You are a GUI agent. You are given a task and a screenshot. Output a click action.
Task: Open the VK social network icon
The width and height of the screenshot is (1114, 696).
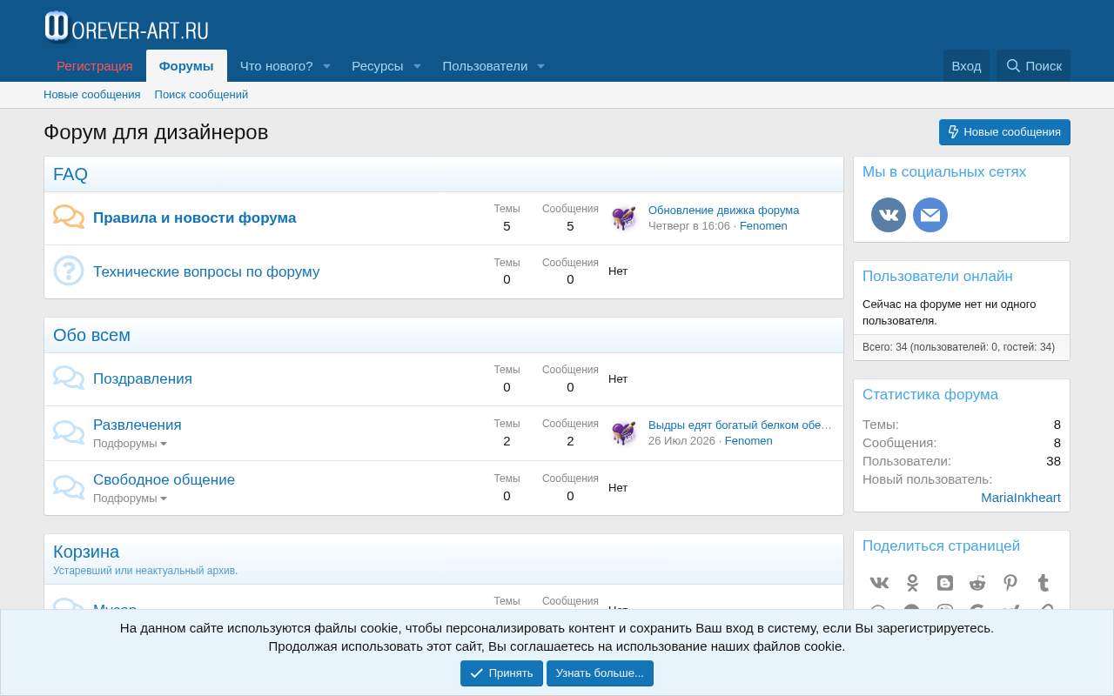[x=889, y=215]
